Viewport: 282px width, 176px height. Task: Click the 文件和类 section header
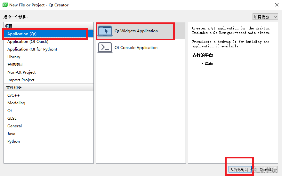(49, 88)
